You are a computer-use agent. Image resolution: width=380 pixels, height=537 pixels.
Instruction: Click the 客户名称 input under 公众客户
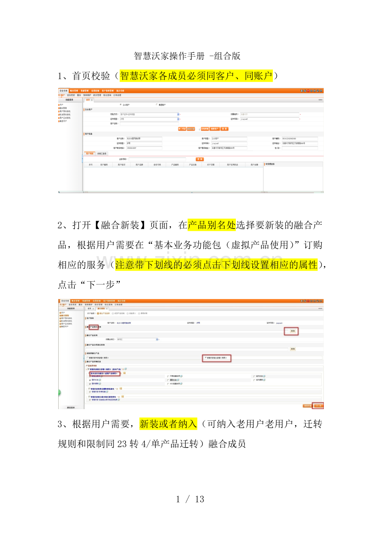(x=149, y=123)
